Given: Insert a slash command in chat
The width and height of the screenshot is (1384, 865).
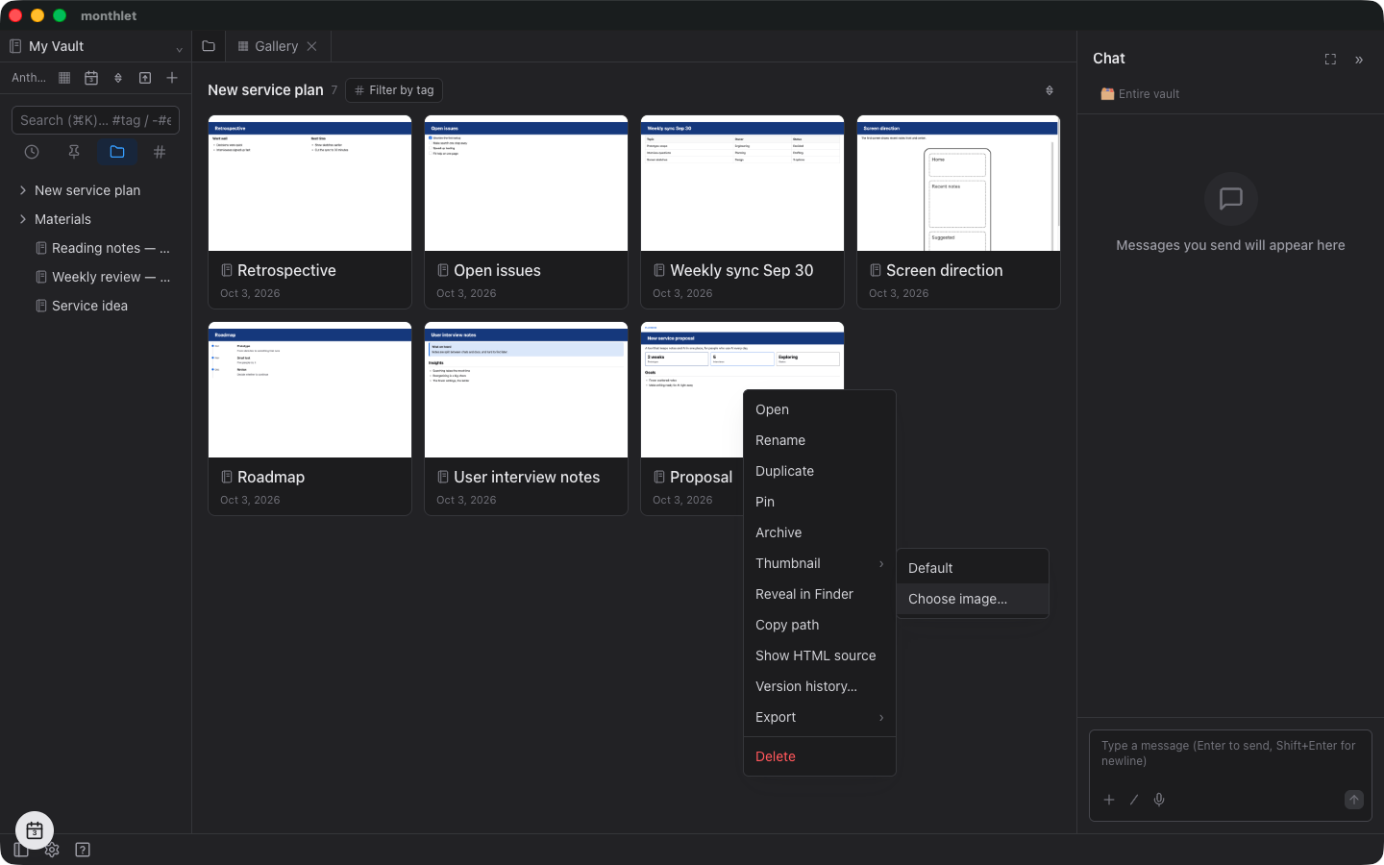Looking at the screenshot, I should (x=1134, y=800).
